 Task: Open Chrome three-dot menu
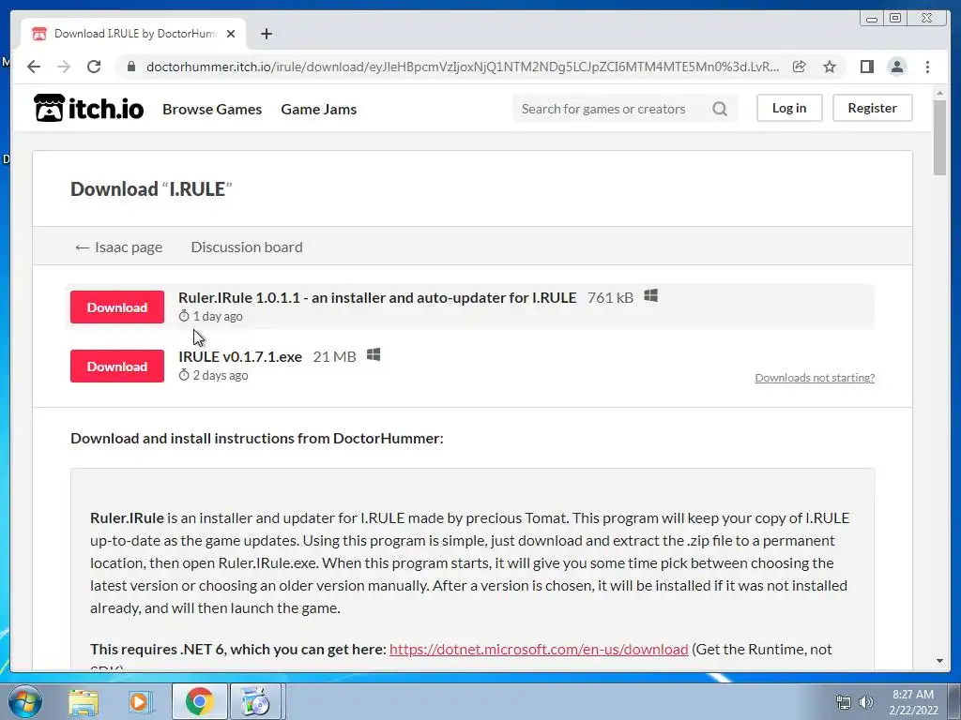coord(927,67)
